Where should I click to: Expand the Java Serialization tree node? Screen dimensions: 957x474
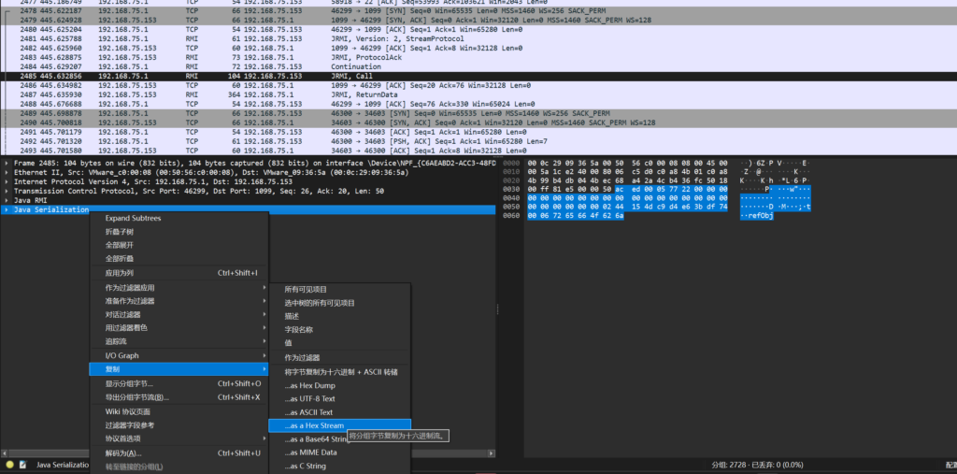coord(7,209)
